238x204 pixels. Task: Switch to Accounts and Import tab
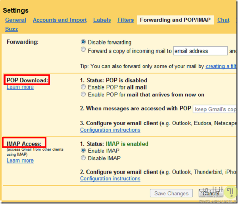coord(59,20)
